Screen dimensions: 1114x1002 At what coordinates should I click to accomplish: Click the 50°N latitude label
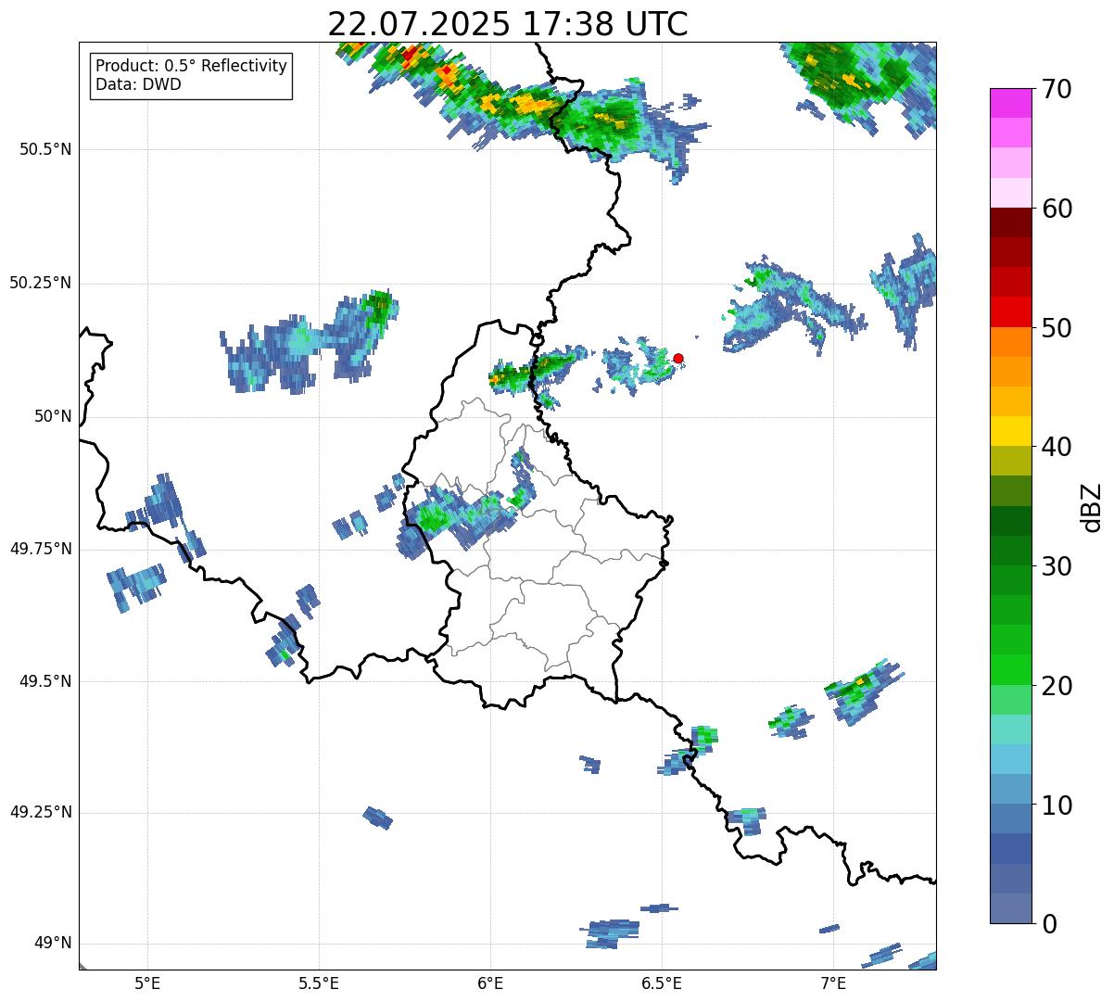[x=53, y=416]
